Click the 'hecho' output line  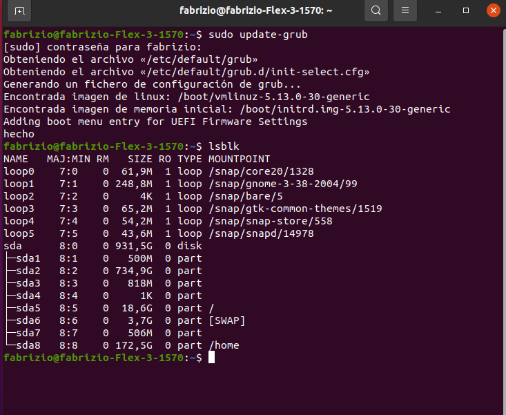[x=19, y=134]
